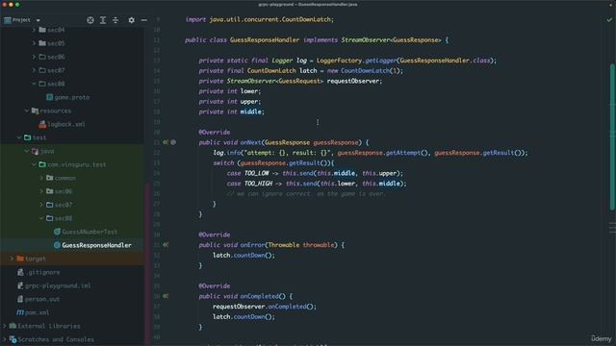Hide the Project tool window (minus icon)
The width and height of the screenshot is (616, 346).
[143, 20]
